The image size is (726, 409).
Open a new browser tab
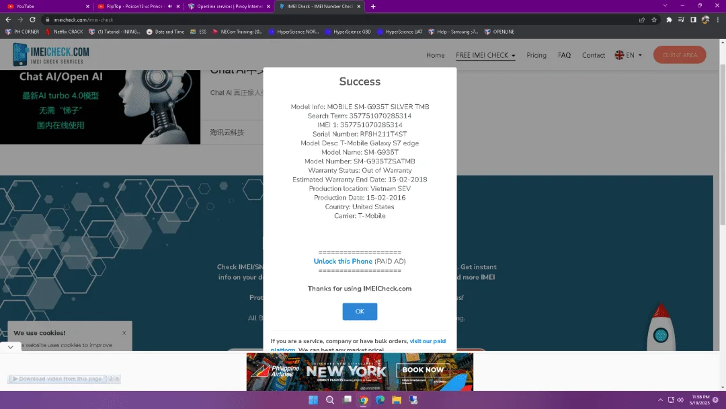pos(373,7)
